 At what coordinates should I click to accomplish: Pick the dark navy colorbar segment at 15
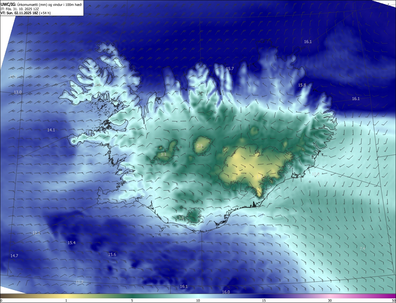pyautogui.click(x=264, y=296)
